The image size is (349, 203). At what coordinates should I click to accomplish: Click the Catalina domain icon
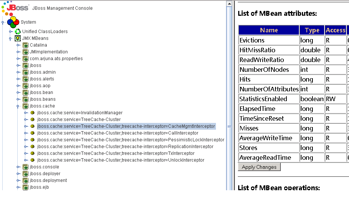click(x=25, y=45)
